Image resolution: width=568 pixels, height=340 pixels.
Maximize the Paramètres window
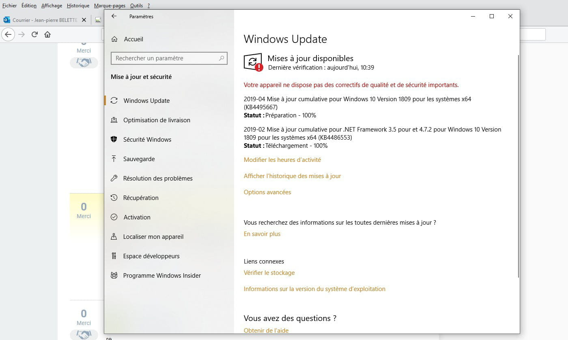492,16
